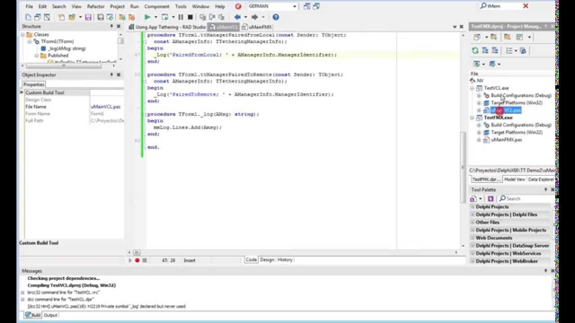Select the Published folder in Structure
Image resolution: width=575 pixels, height=323 pixels.
point(58,56)
